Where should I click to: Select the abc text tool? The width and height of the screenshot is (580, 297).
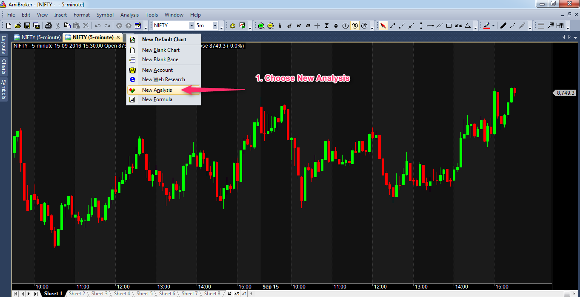click(x=458, y=25)
